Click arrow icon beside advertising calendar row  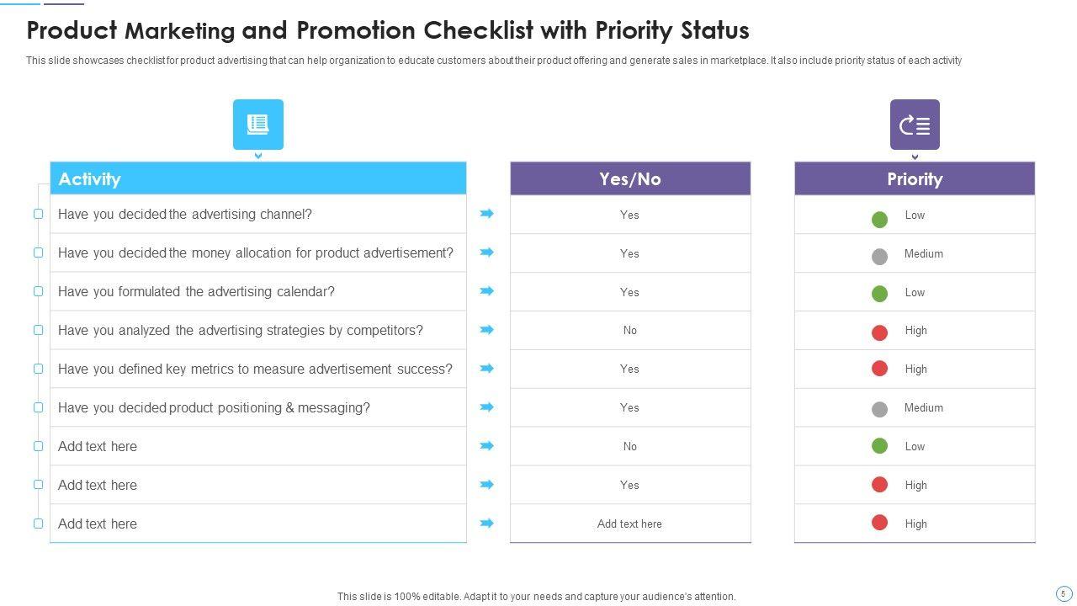(x=486, y=291)
